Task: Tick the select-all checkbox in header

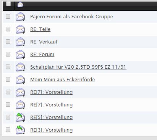Action: [8, 4]
